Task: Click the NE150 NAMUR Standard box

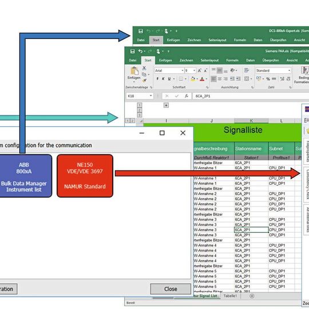Action: (x=85, y=176)
